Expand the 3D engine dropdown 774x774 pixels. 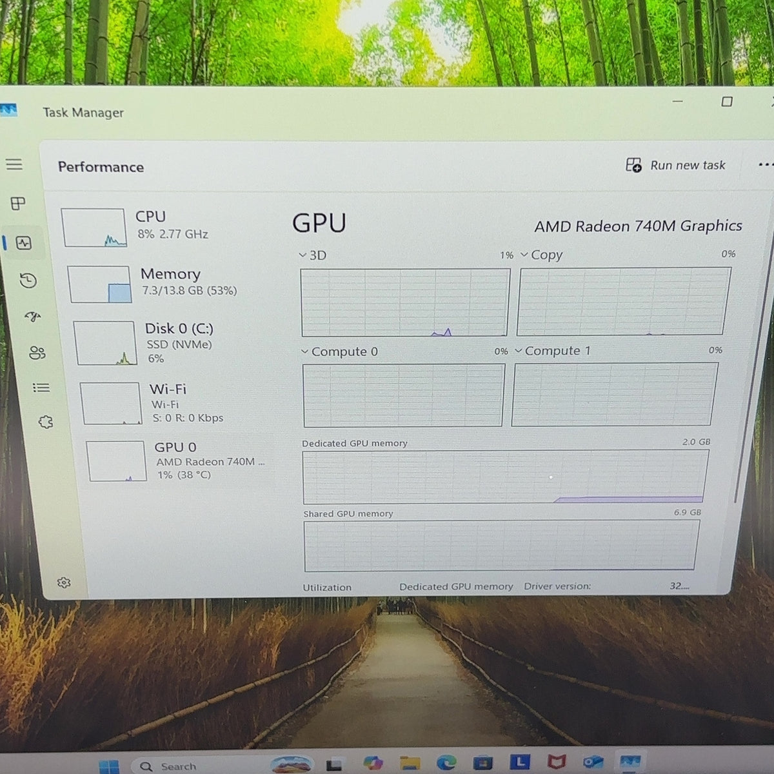(x=313, y=255)
